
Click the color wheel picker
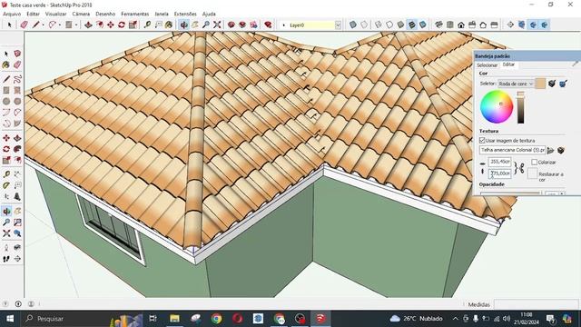coord(497,107)
